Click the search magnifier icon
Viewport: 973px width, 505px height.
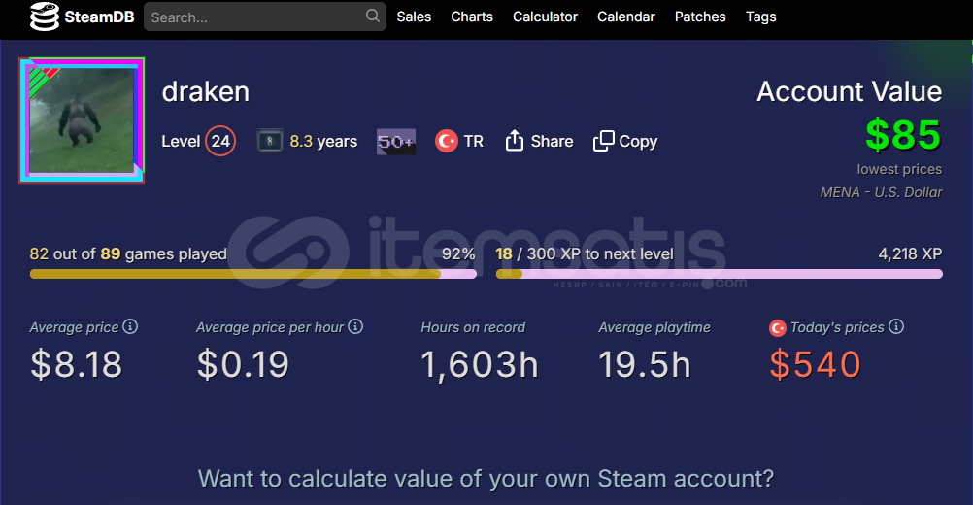tap(373, 17)
